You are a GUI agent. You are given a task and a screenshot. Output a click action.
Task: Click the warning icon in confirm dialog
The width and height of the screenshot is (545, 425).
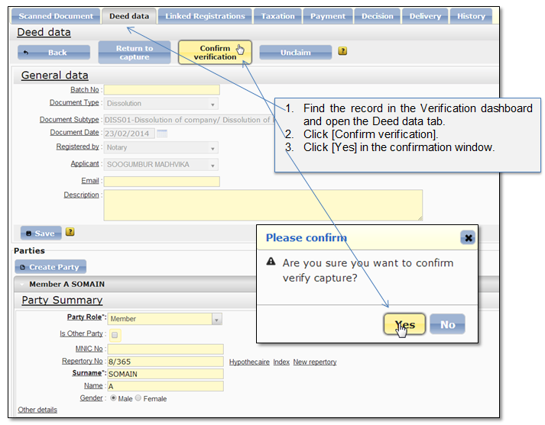[271, 262]
